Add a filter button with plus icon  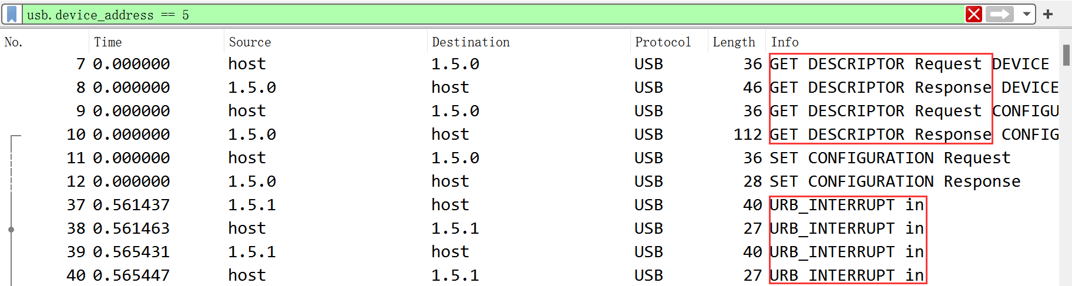(1048, 14)
